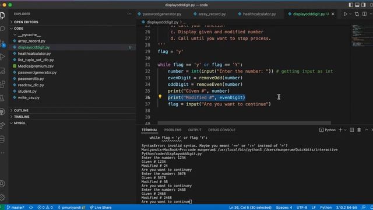This screenshot has width=373, height=210.
Task: Select the Terminal panel tab
Action: pyautogui.click(x=149, y=130)
